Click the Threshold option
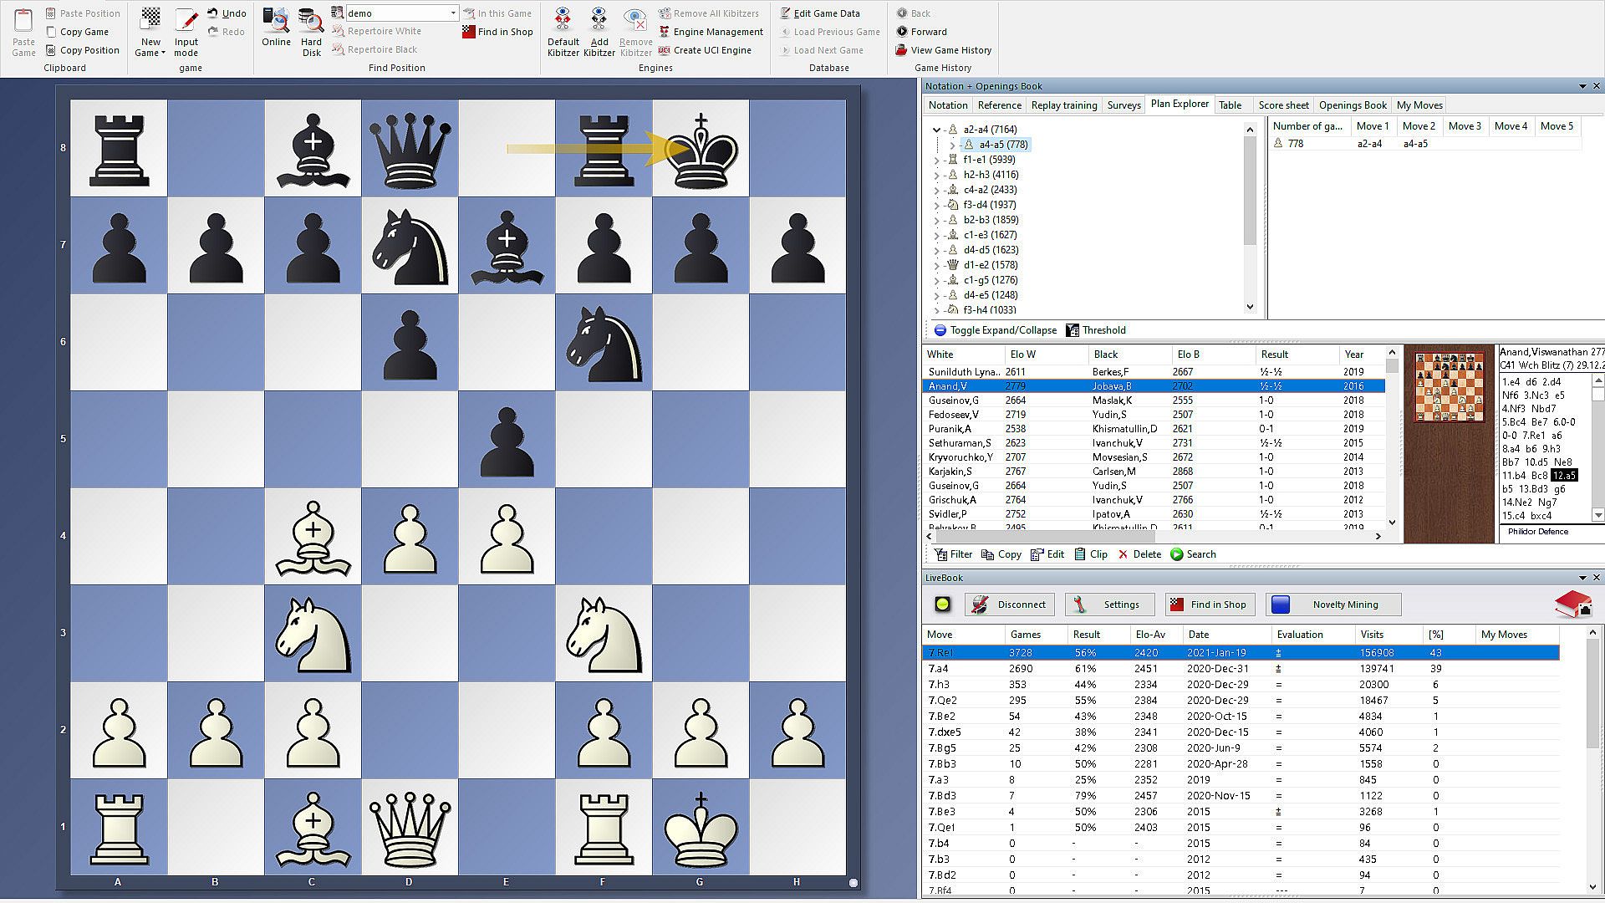 pyautogui.click(x=1095, y=330)
